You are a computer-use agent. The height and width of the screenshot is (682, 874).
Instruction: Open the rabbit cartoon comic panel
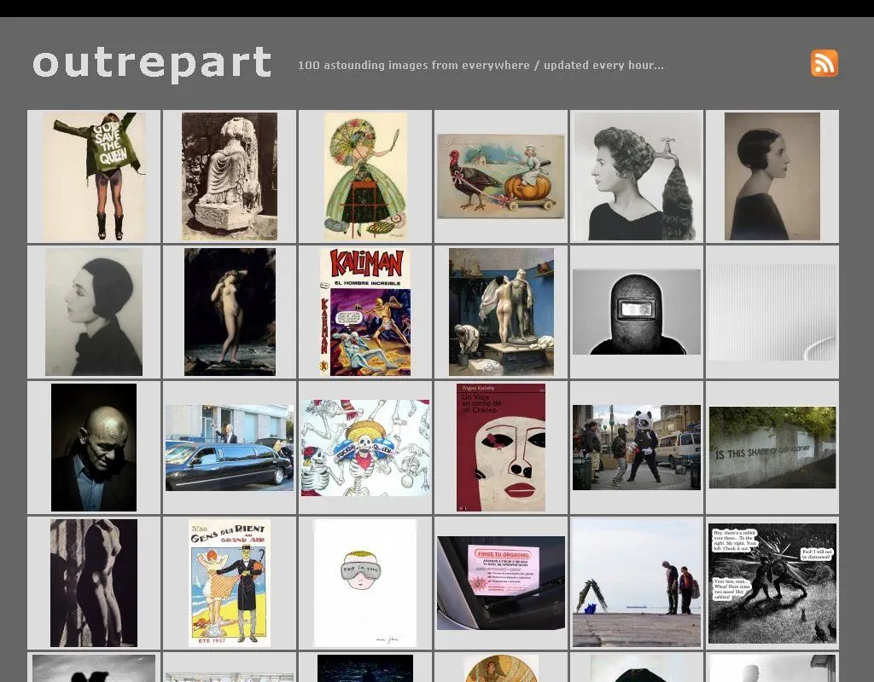coord(772,582)
